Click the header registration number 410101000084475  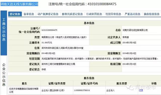[102, 4]
